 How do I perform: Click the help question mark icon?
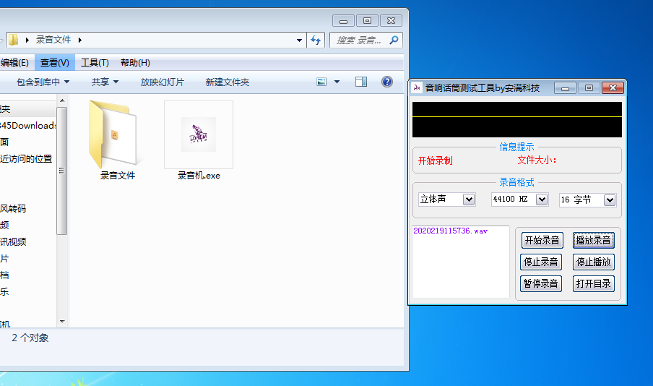pos(386,82)
